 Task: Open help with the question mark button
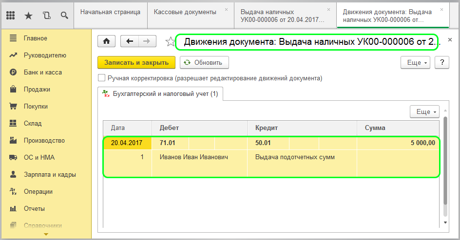(441, 62)
